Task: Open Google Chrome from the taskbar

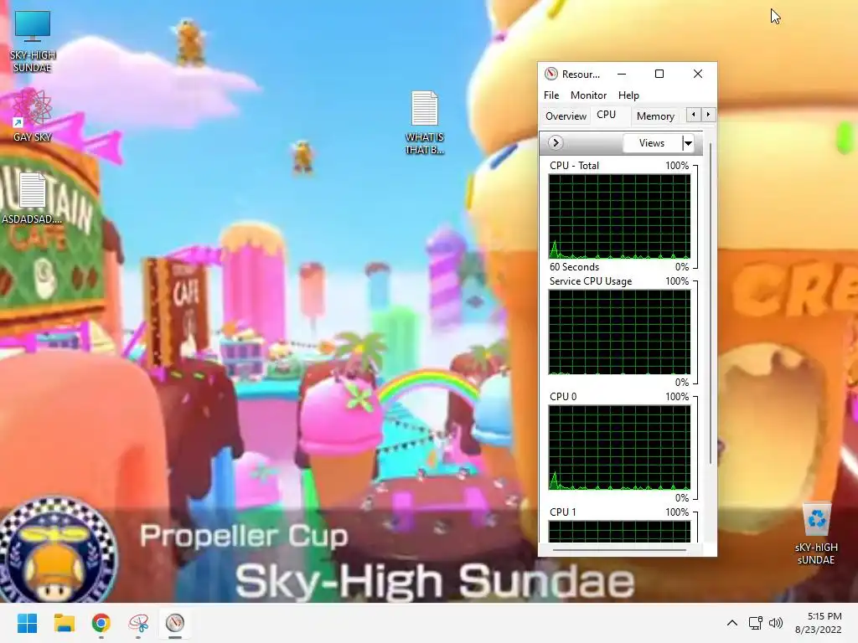Action: tap(101, 623)
